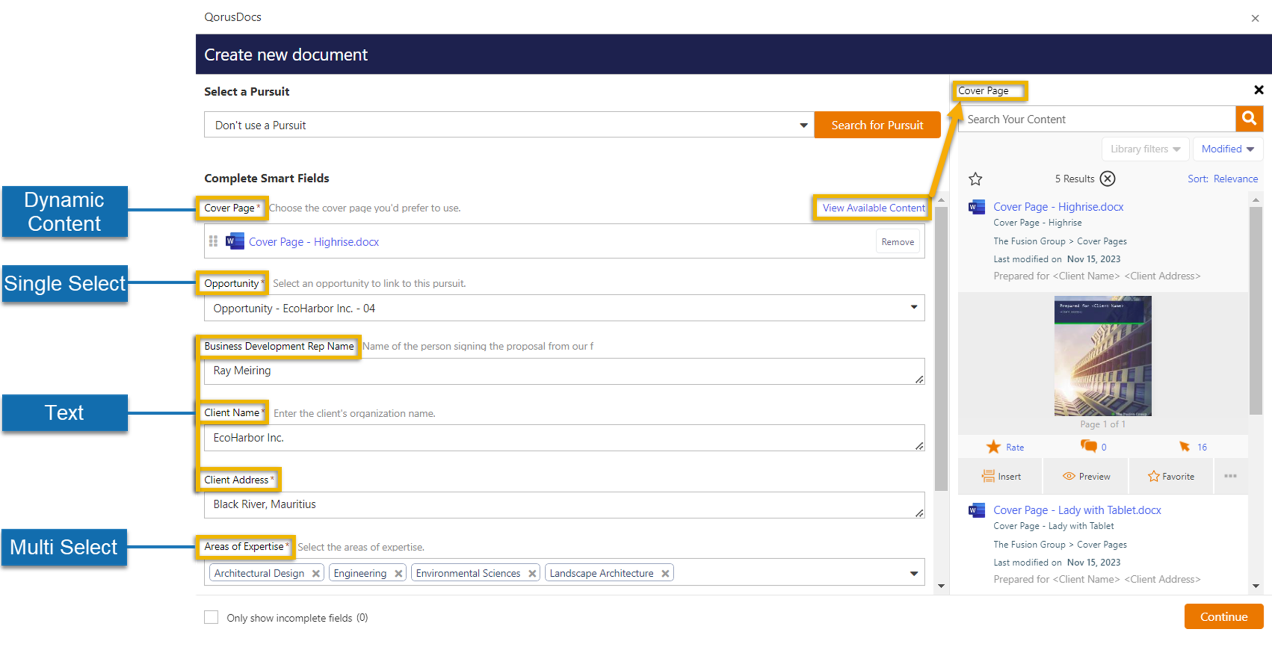Preview the Highrise cover page
This screenshot has height=647, width=1272.
coord(1086,476)
